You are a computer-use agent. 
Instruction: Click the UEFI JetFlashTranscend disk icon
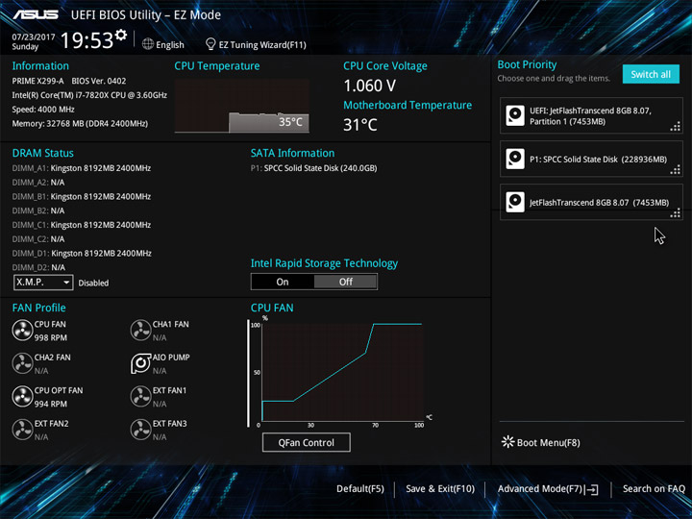[x=515, y=115]
